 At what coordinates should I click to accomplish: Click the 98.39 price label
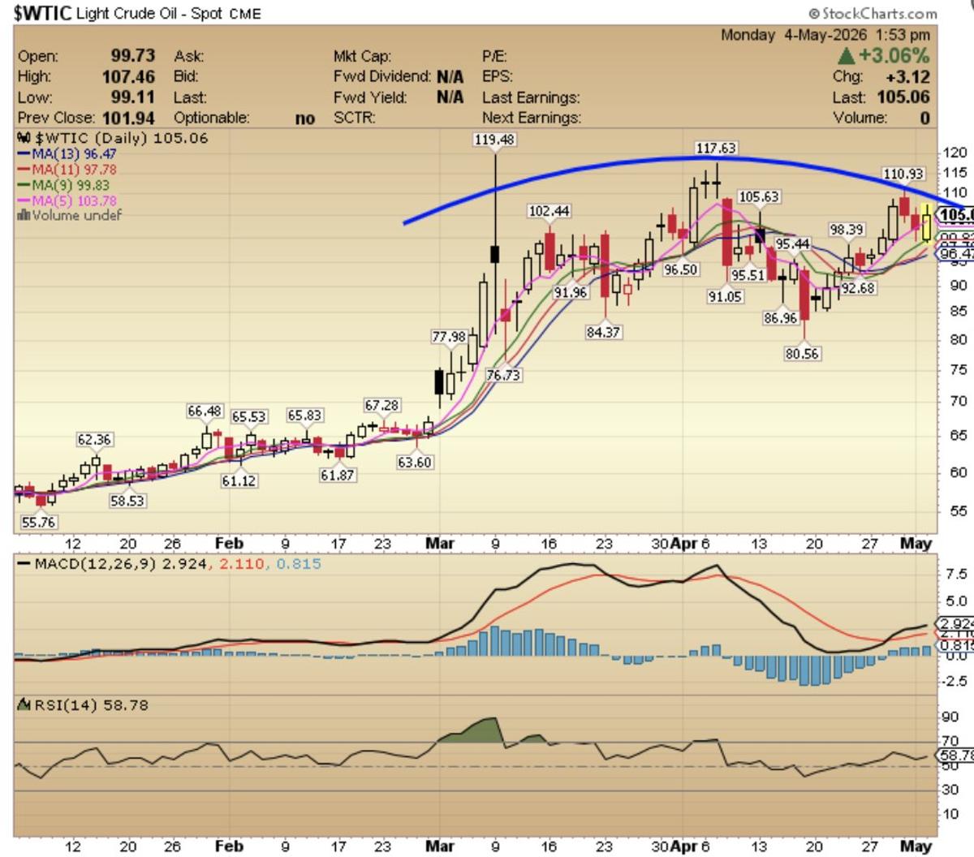click(847, 230)
